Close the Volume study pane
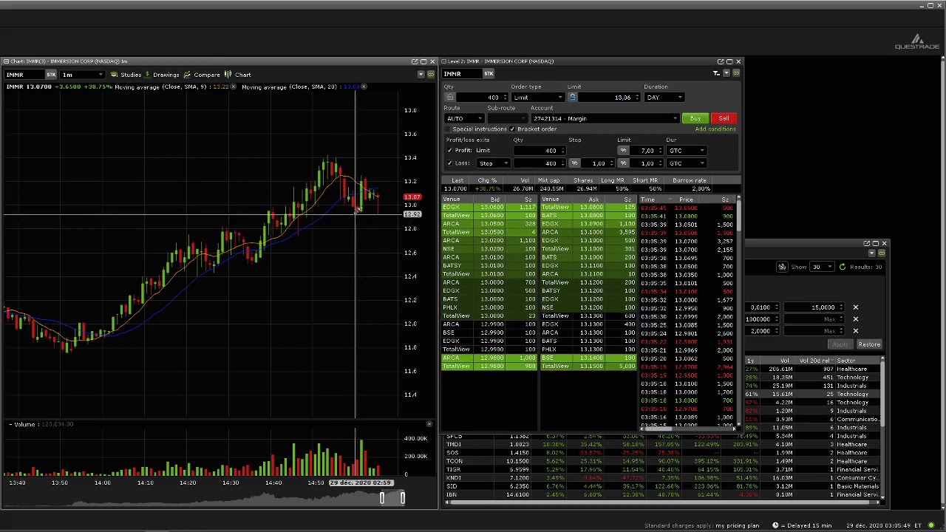The height and width of the screenshot is (532, 946). pyautogui.click(x=429, y=424)
